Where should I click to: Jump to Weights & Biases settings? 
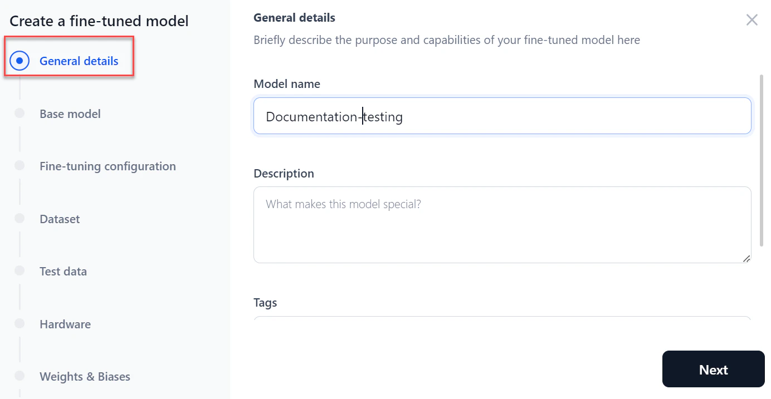pyautogui.click(x=85, y=376)
